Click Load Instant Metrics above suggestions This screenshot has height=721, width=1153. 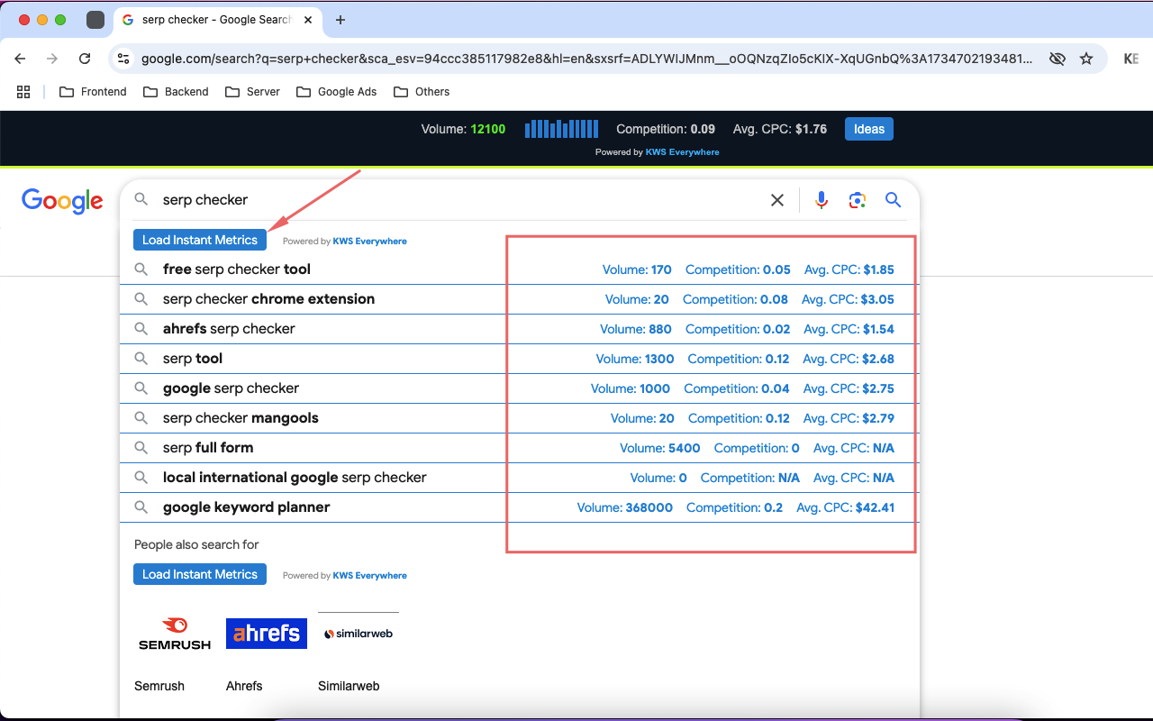(200, 240)
